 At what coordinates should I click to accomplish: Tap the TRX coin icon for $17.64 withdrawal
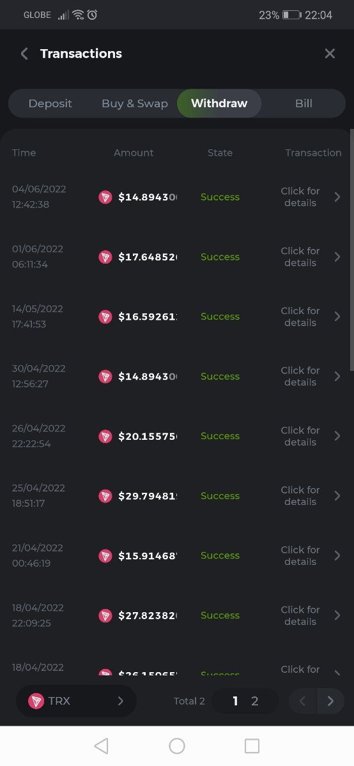105,257
